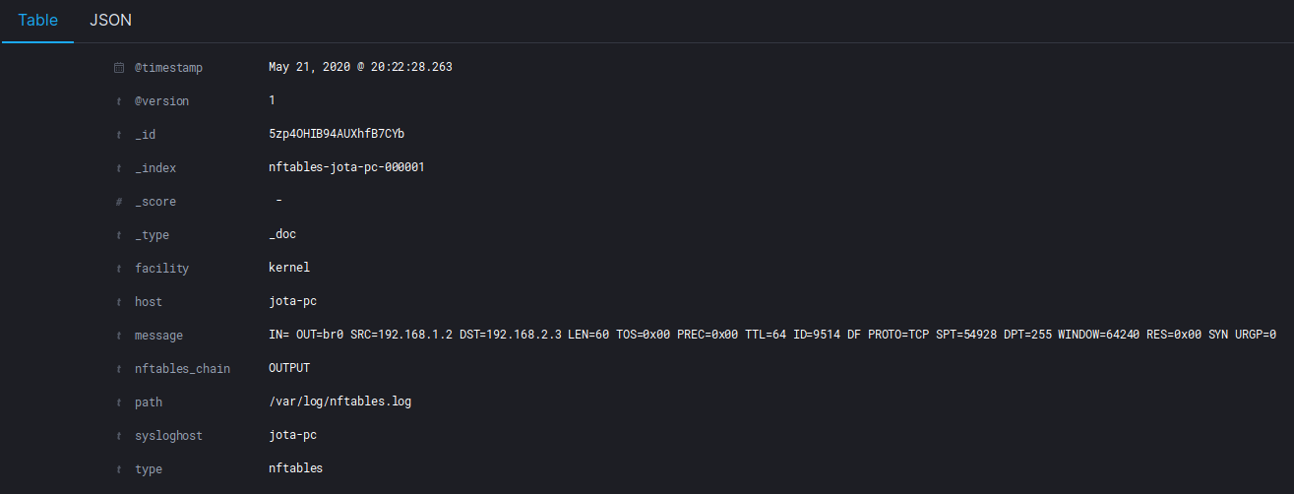1294x494 pixels.
Task: Select the Table tab
Action: click(37, 20)
